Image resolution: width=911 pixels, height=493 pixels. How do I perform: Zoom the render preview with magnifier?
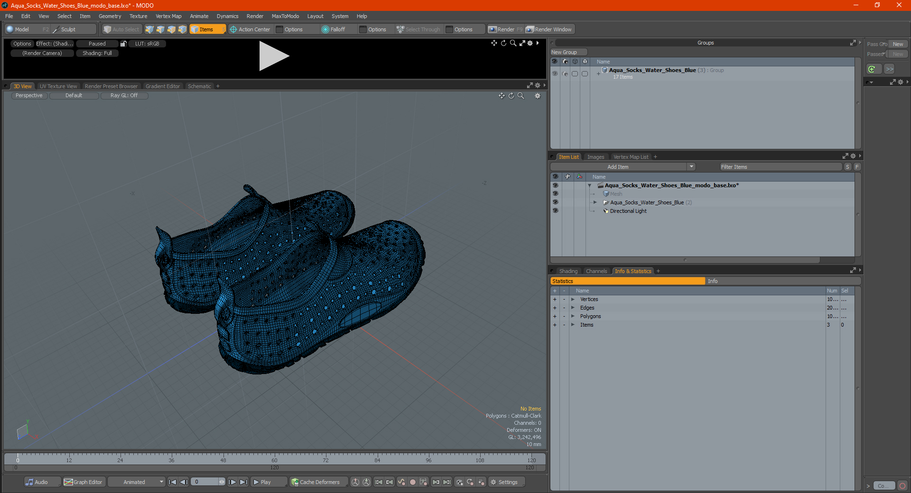click(513, 43)
